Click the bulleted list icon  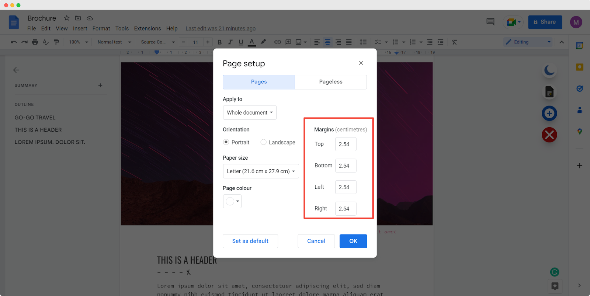pos(396,42)
